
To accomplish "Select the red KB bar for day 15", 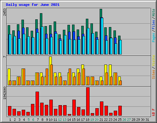I will pos(74,108).
